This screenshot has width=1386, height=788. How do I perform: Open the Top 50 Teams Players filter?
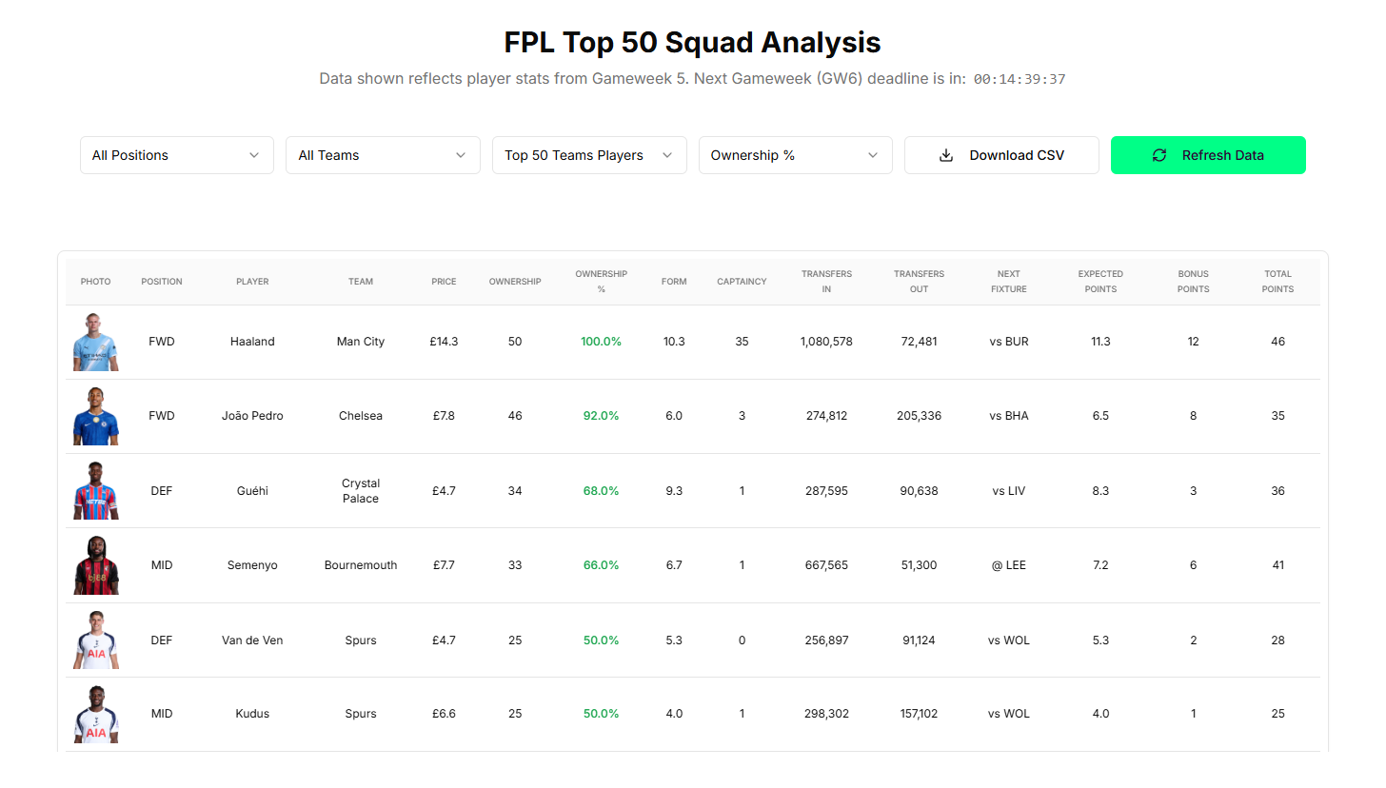click(588, 154)
